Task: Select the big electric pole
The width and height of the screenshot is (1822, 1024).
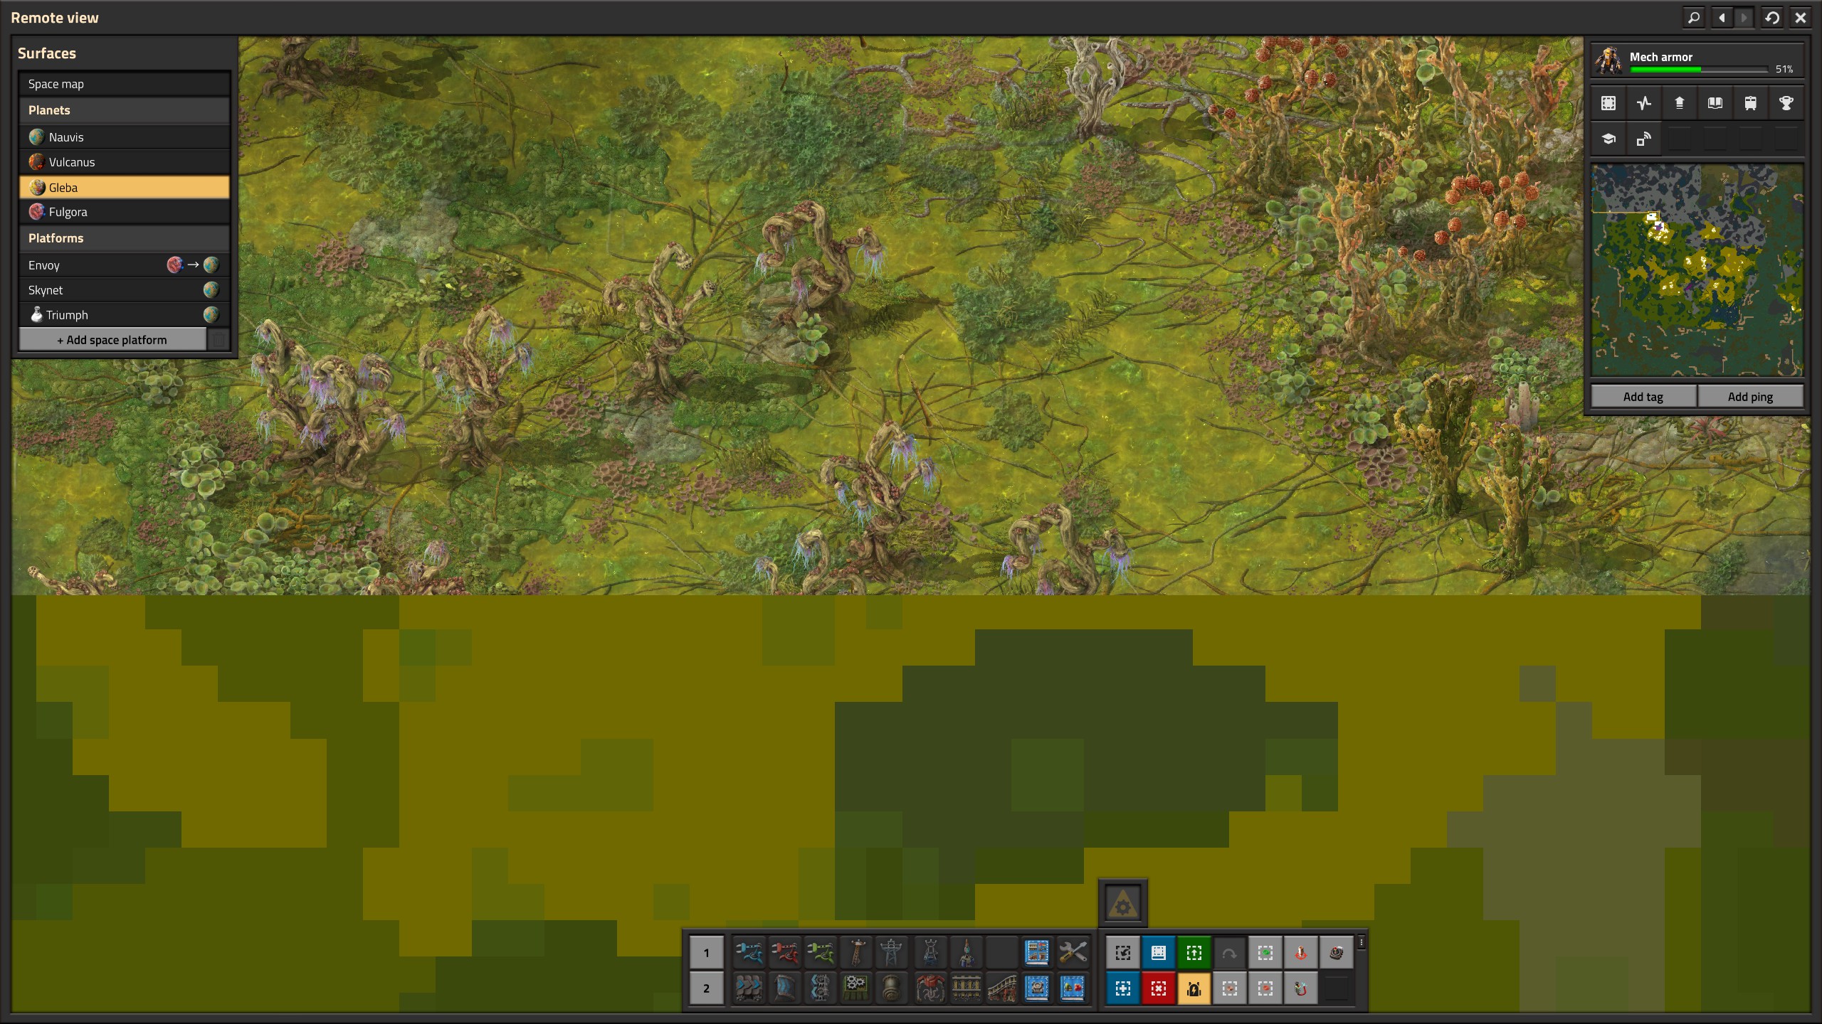Action: click(892, 952)
